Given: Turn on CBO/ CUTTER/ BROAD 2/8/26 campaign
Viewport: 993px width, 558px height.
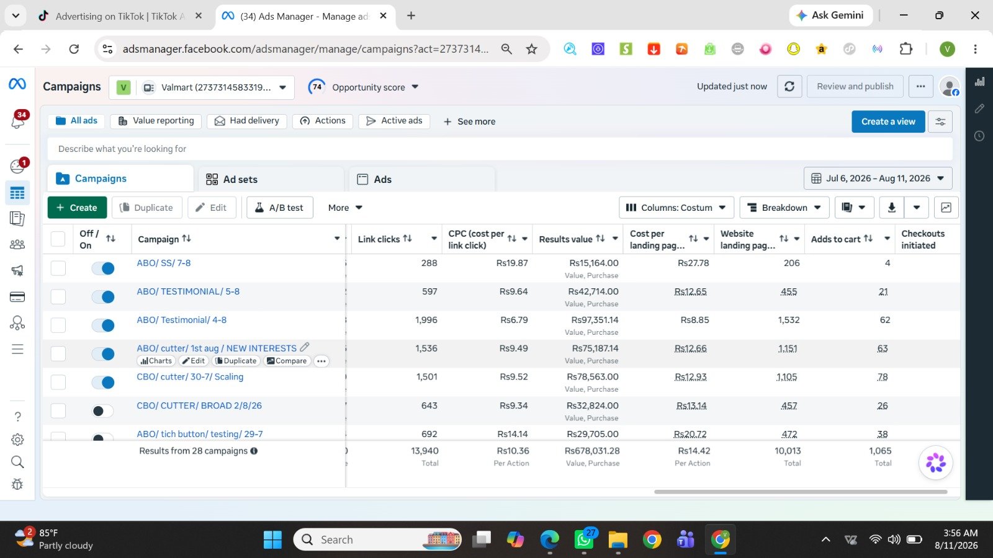Looking at the screenshot, I should (103, 411).
